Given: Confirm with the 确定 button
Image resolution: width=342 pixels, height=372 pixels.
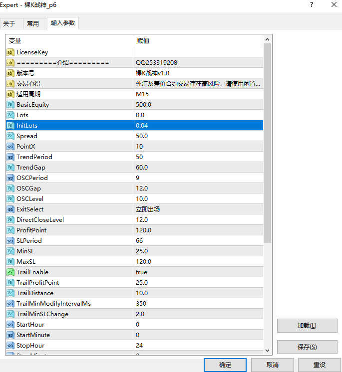Looking at the screenshot, I should click(225, 365).
